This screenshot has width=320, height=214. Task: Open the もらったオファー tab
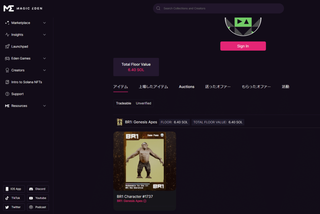coord(256,87)
